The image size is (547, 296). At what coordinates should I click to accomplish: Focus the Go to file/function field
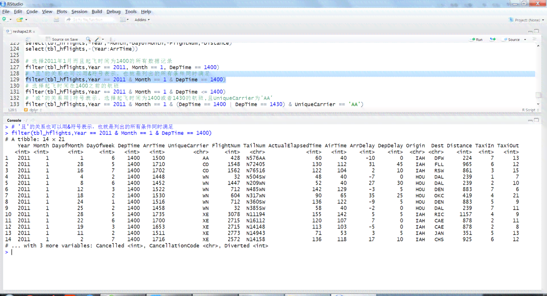(x=90, y=20)
